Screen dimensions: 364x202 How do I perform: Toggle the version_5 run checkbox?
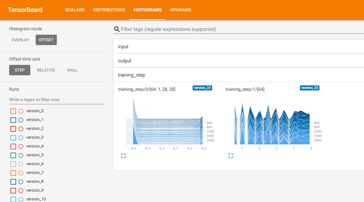pyautogui.click(x=13, y=155)
